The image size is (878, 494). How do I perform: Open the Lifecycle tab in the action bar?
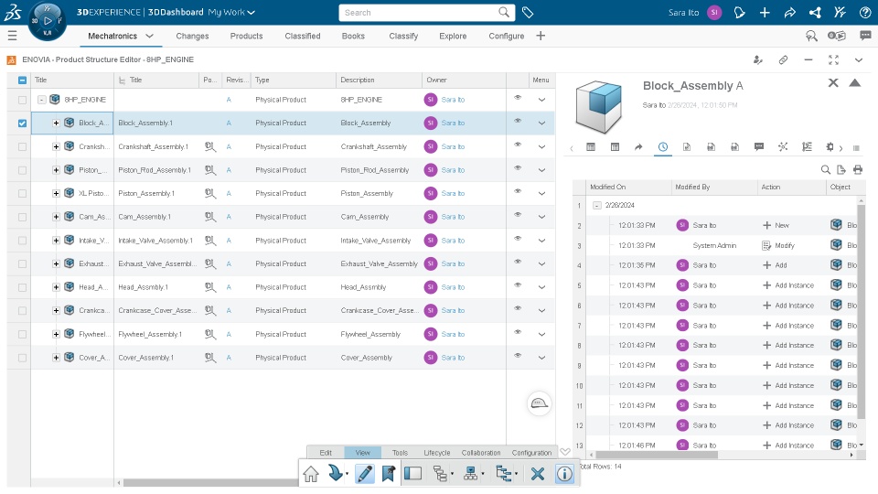pyautogui.click(x=436, y=453)
